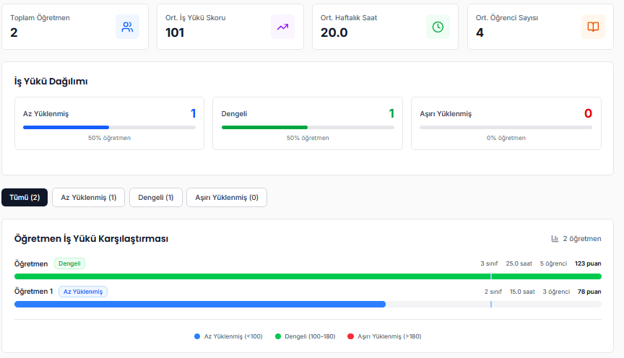
Task: Click the blue workload bar for Öğretmen 1
Action: coord(200,305)
